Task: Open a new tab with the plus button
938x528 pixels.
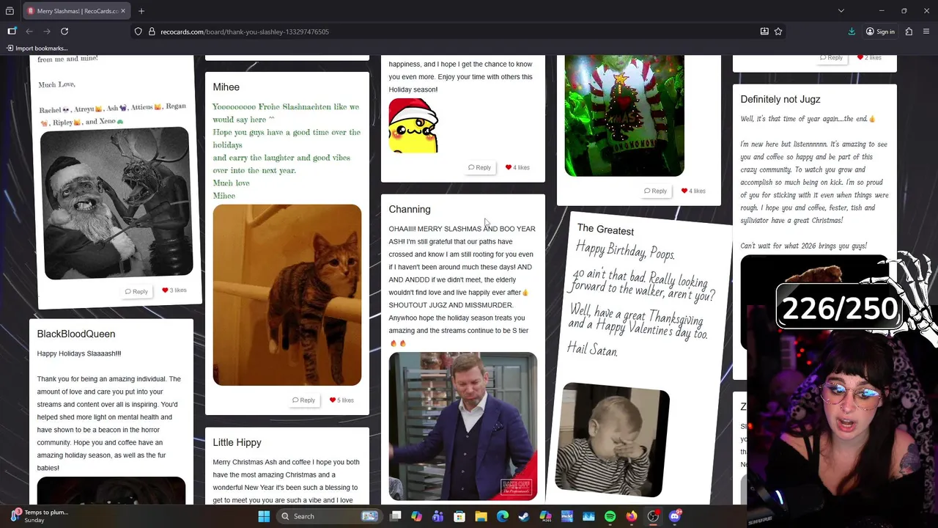Action: pos(141,11)
